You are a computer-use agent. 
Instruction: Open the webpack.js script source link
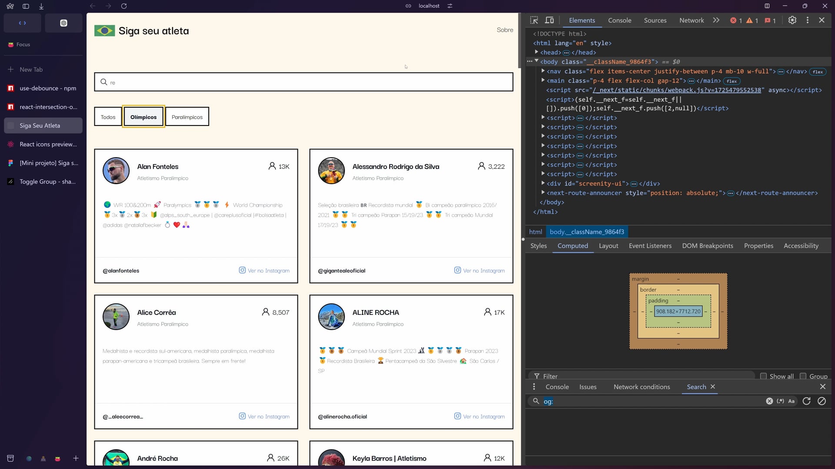[x=677, y=90]
